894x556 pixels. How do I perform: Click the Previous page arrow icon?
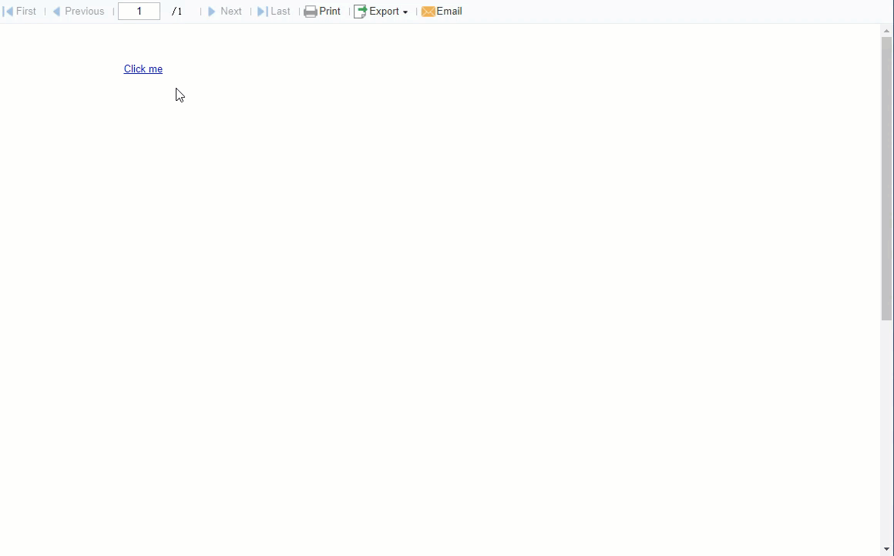[x=55, y=11]
